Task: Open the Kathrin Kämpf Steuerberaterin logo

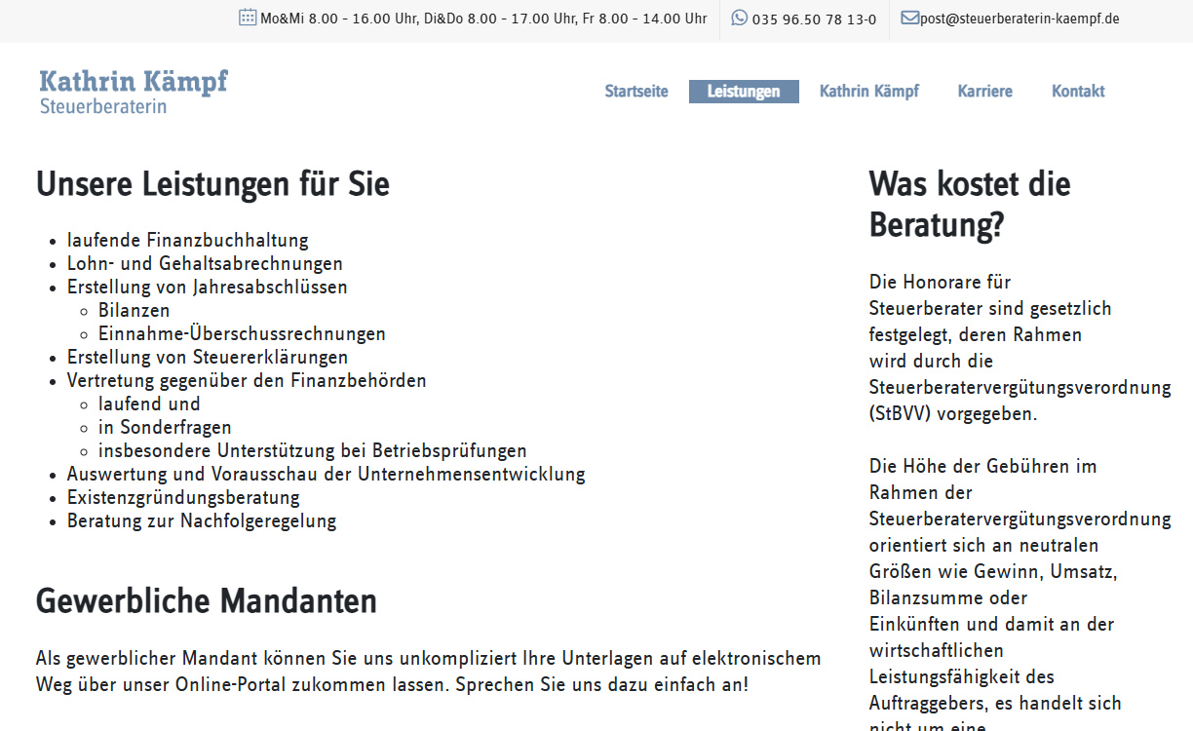Action: (x=134, y=92)
